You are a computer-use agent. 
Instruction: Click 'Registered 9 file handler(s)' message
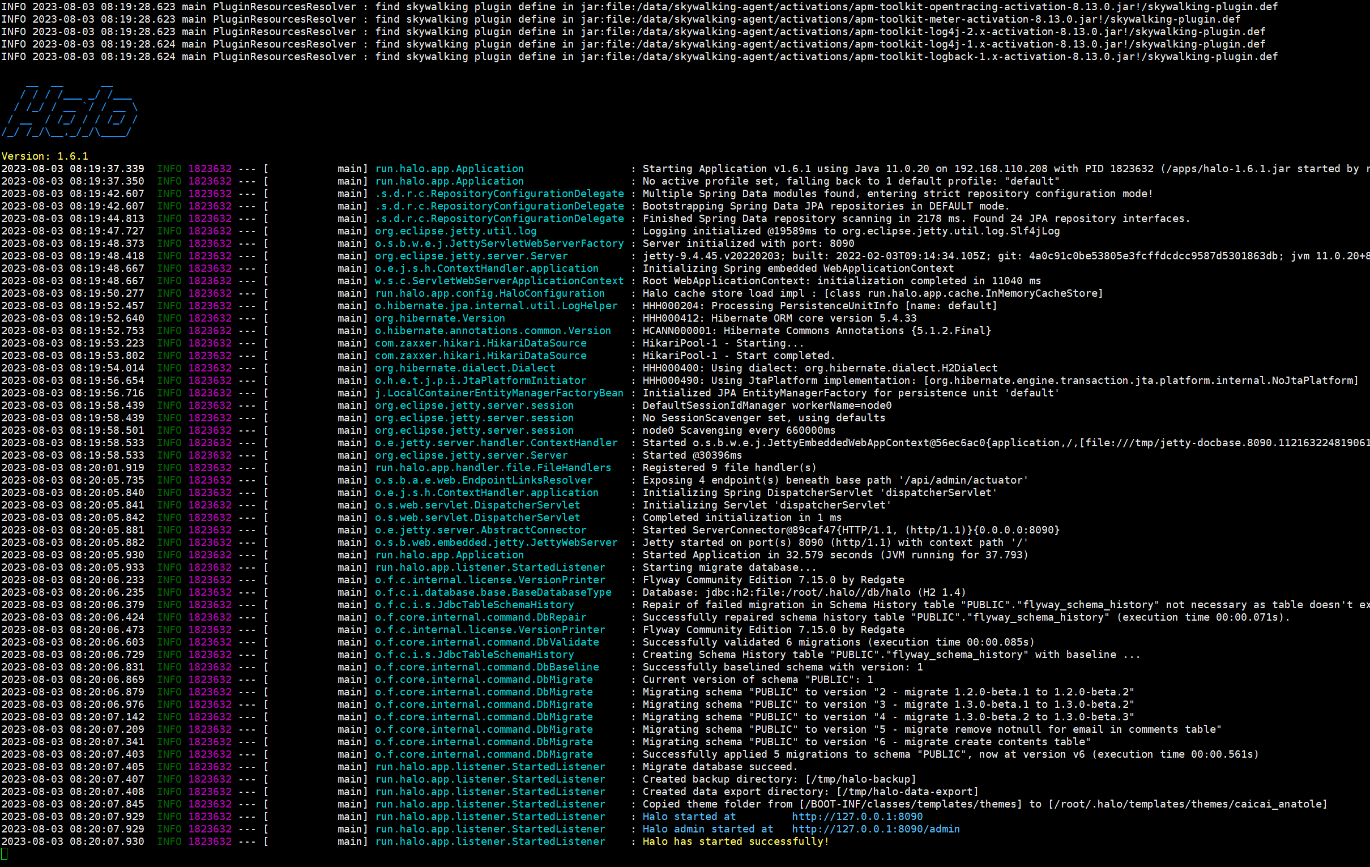point(729,468)
